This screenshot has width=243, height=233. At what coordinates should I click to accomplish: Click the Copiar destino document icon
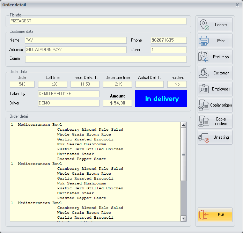pos(204,121)
